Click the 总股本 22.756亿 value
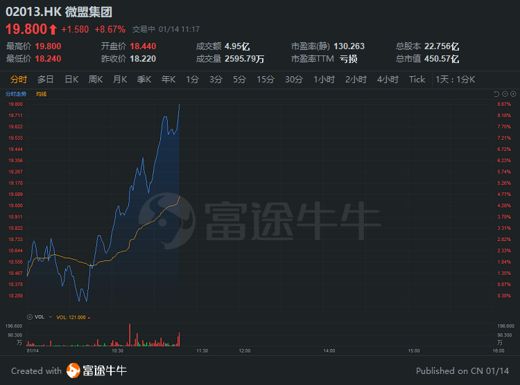 pos(442,46)
